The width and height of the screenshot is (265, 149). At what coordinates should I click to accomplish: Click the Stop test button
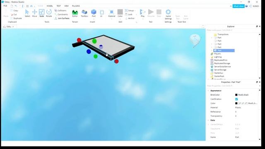click(x=159, y=13)
